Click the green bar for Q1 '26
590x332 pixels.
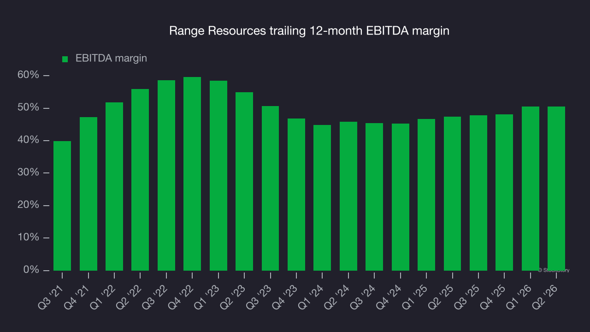click(531, 189)
